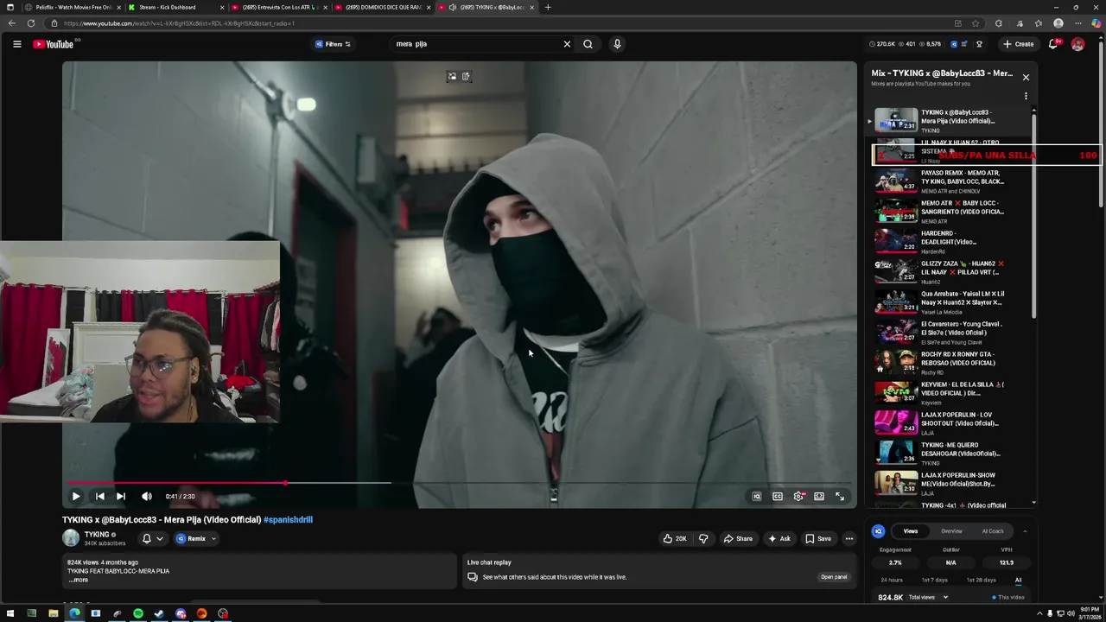The width and height of the screenshot is (1106, 622).
Task: Open the #spanishdrill hashtag link
Action: tap(288, 520)
